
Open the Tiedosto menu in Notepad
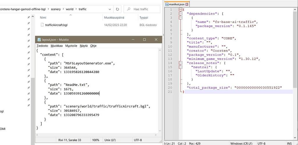click(42, 46)
